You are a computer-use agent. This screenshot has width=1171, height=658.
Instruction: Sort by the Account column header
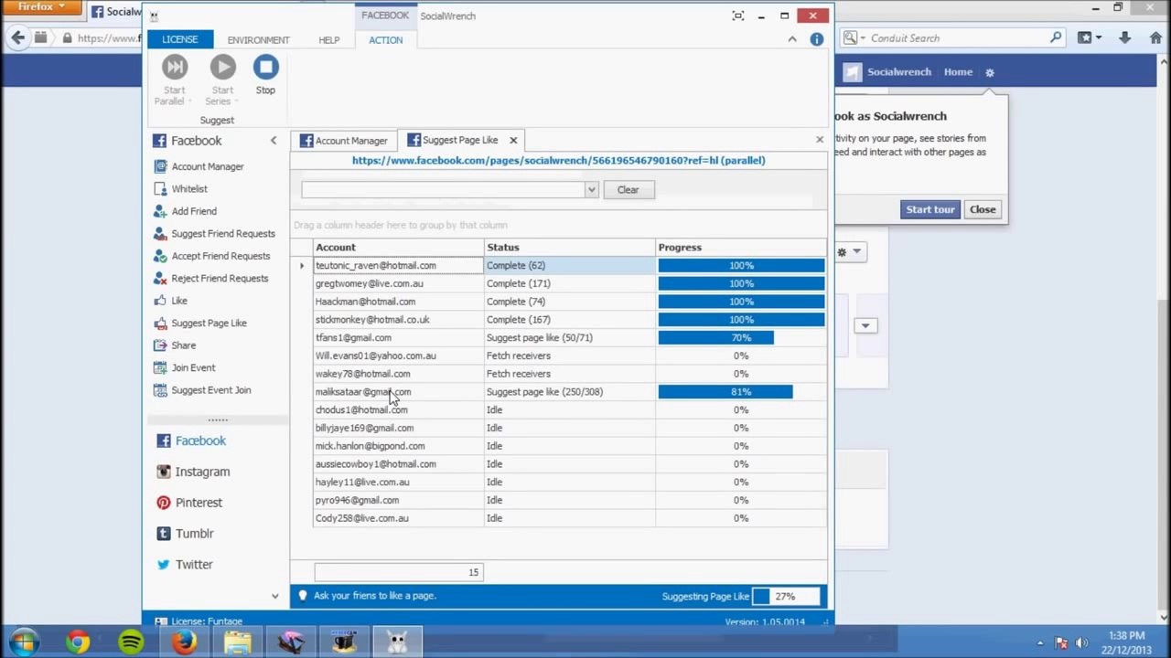click(x=398, y=248)
